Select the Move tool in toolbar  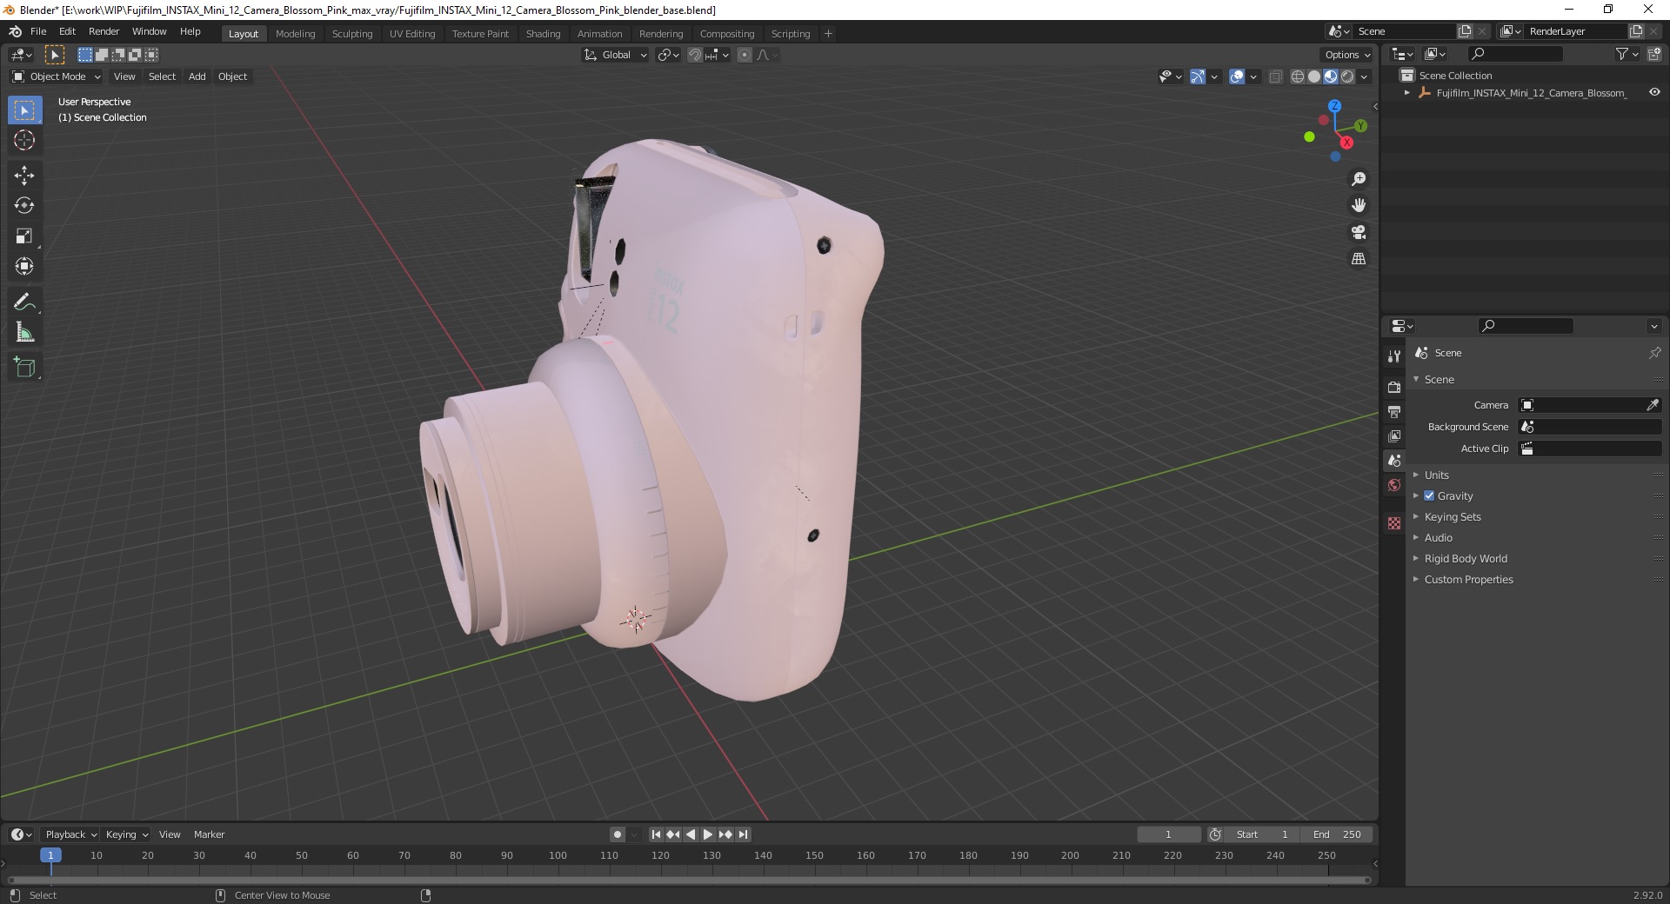coord(24,175)
